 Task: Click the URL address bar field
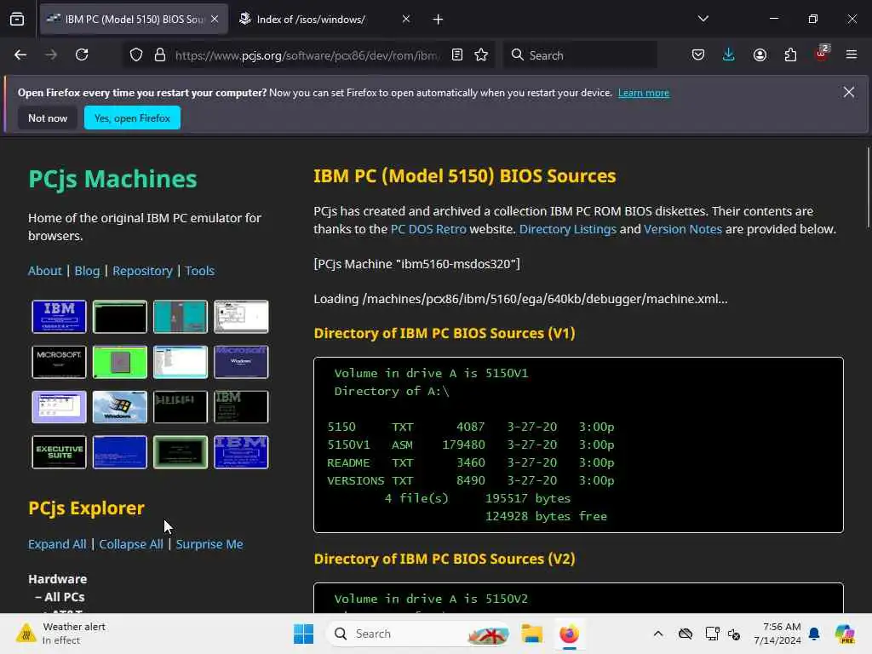pyautogui.click(x=307, y=55)
